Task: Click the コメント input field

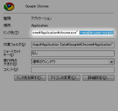Action: [x=73, y=70]
